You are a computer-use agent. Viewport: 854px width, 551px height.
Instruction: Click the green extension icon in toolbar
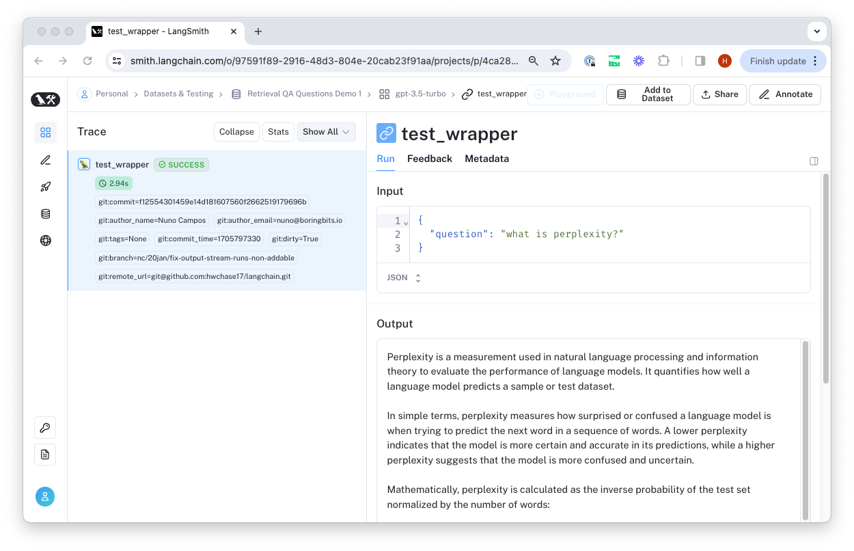coord(614,61)
